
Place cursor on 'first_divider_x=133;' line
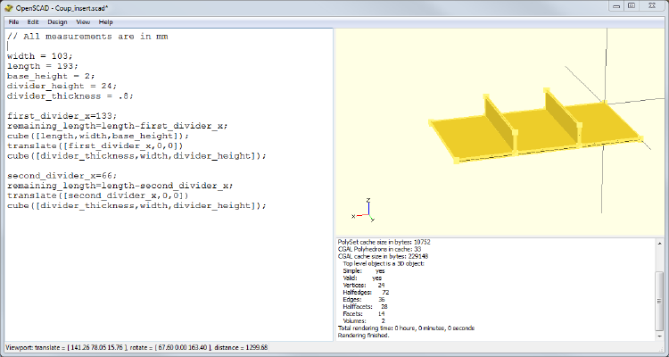62,116
